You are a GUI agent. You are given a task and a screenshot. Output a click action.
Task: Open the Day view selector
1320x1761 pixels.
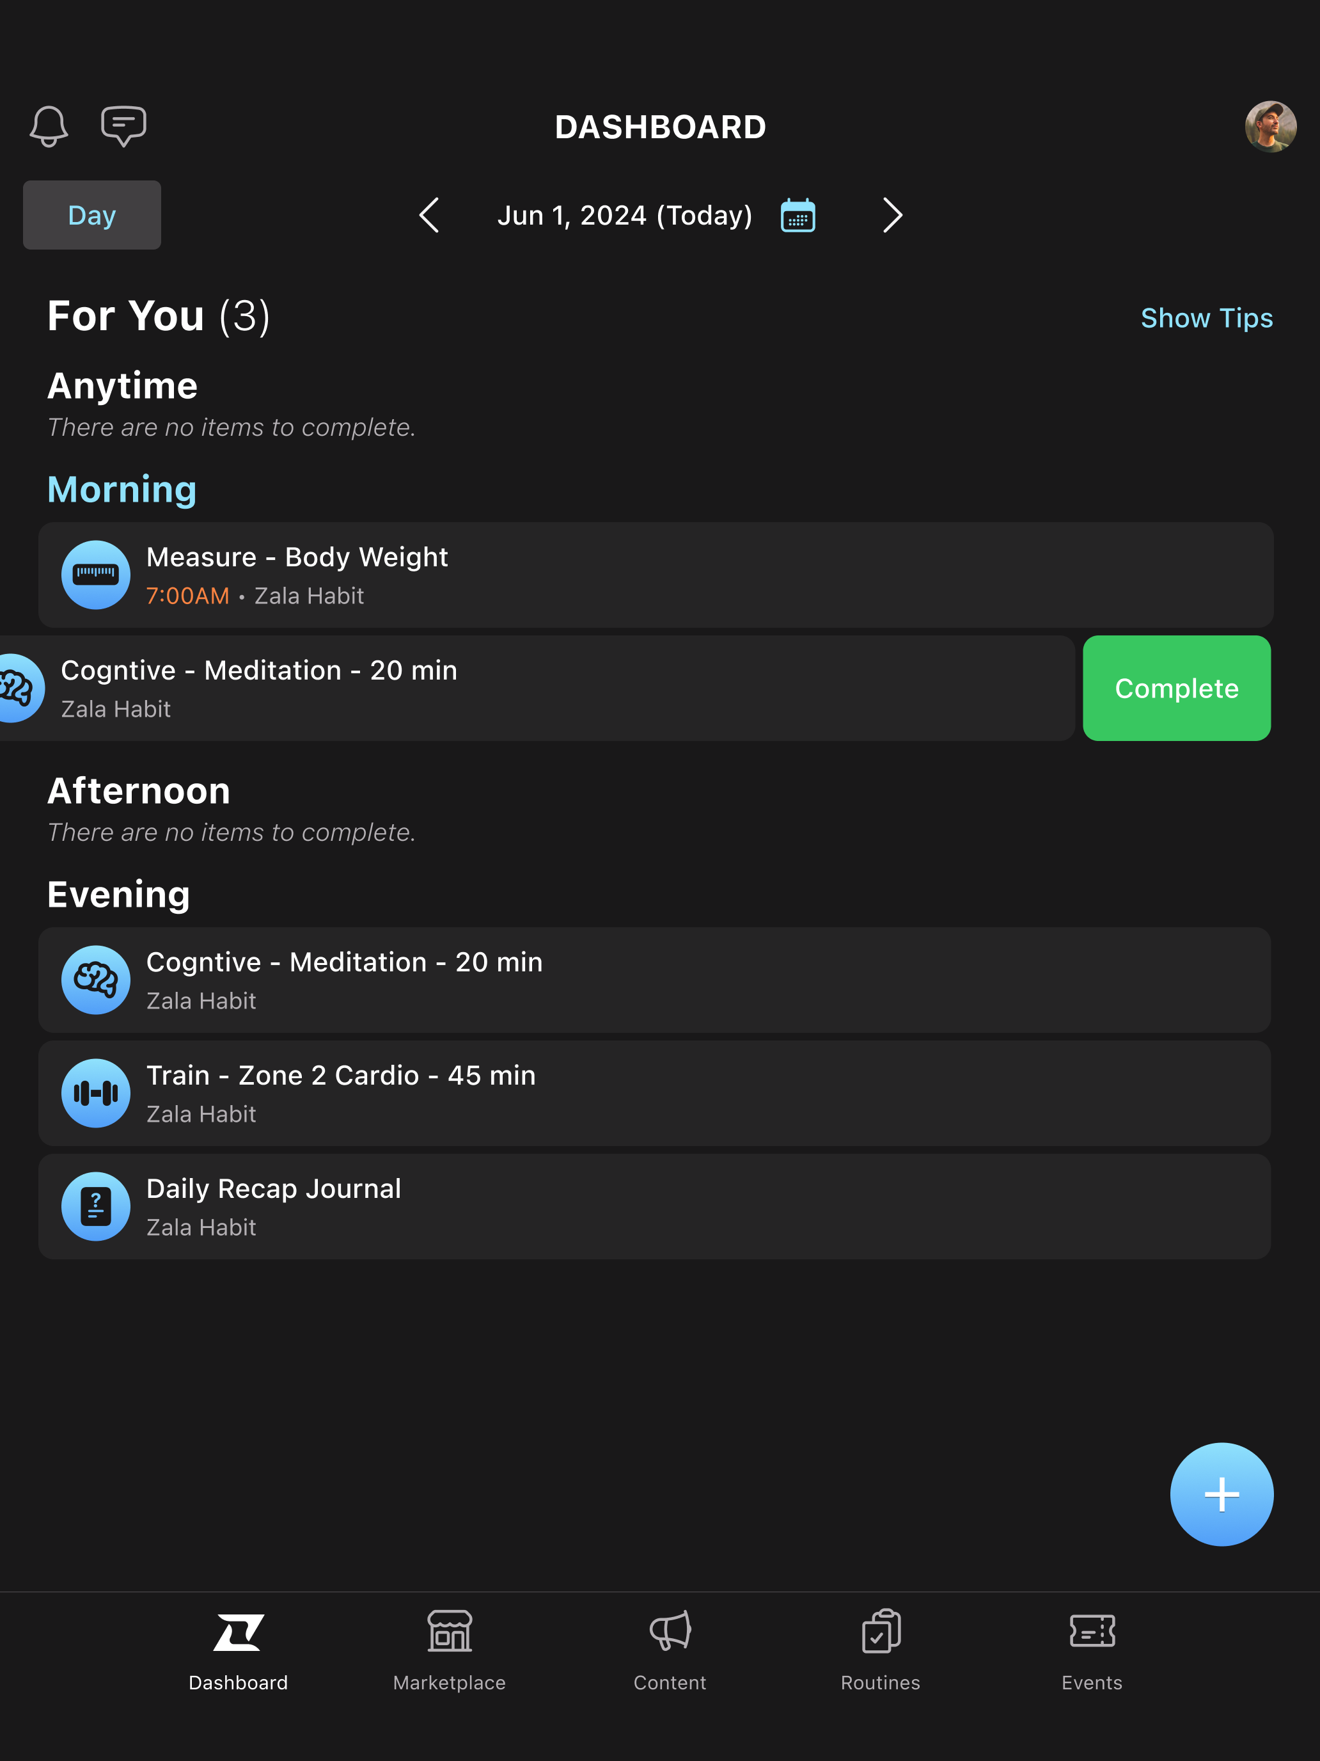point(92,215)
